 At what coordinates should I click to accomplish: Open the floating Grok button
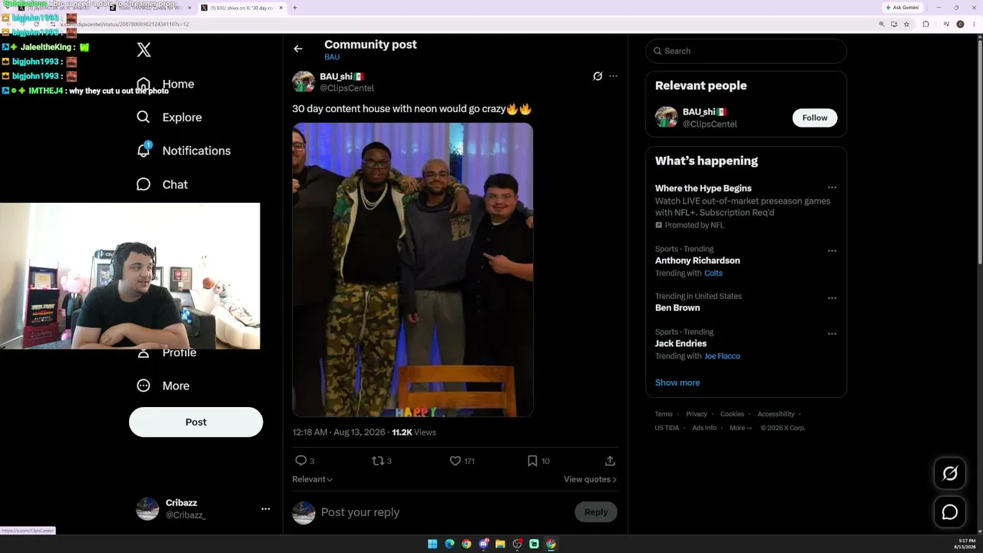click(x=950, y=474)
